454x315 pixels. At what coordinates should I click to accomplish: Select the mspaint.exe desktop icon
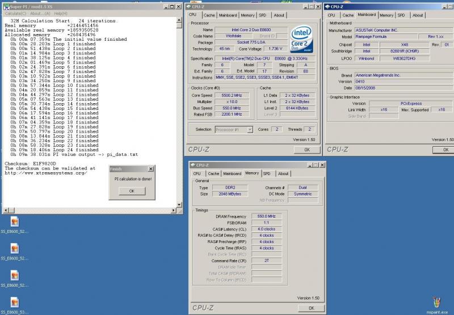tap(436, 305)
